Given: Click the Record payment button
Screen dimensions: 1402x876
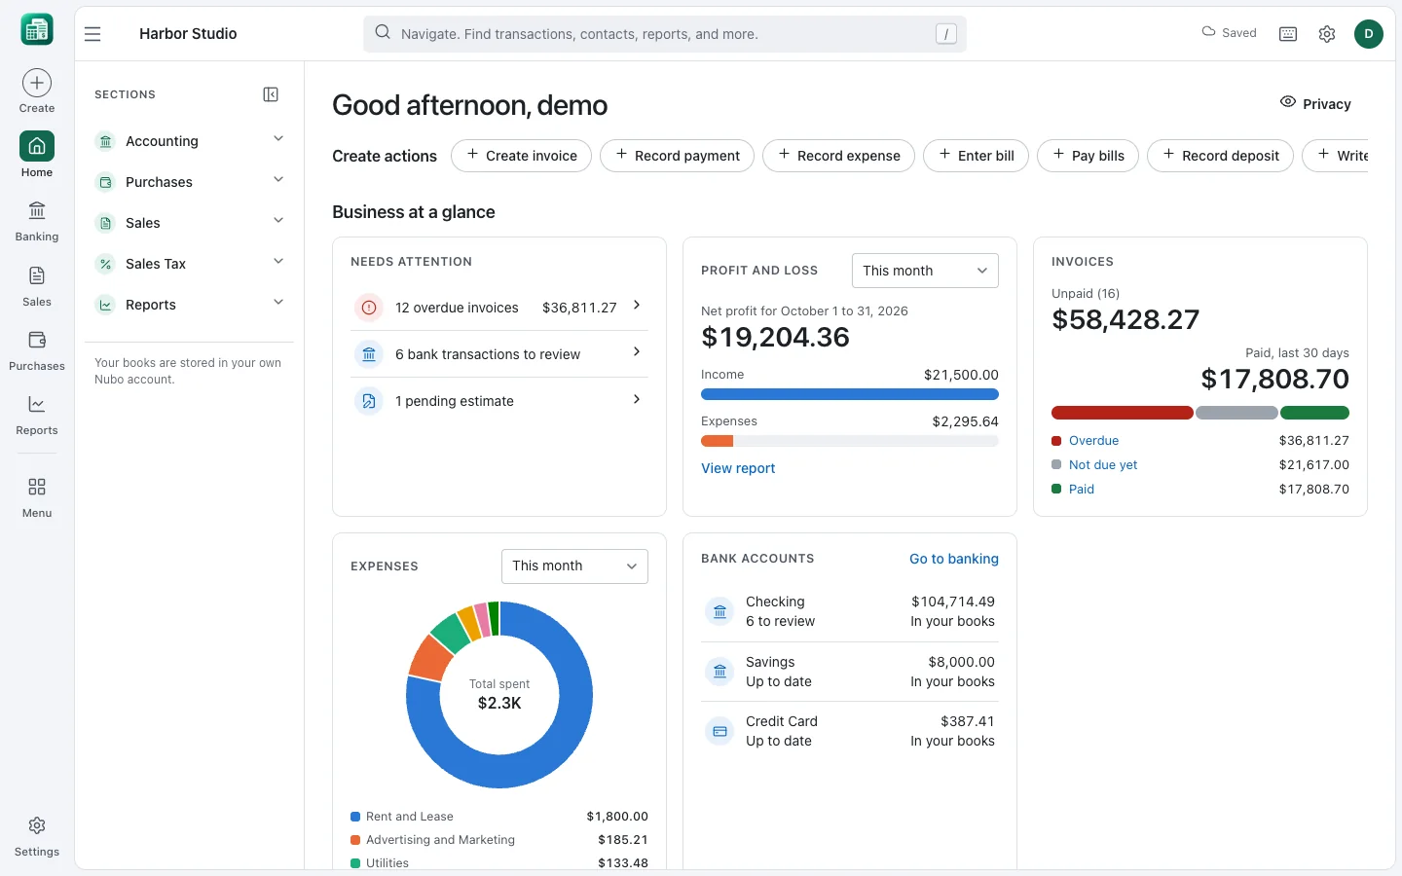Looking at the screenshot, I should (x=677, y=156).
